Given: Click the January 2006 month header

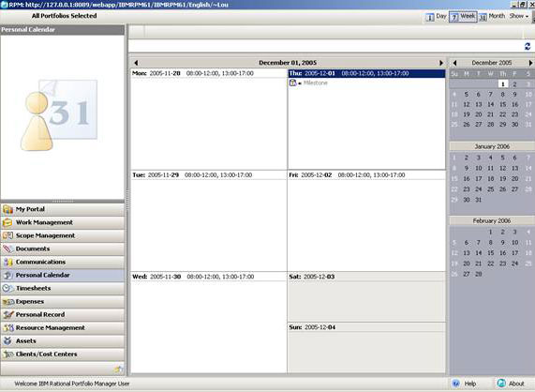Looking at the screenshot, I should pos(492,146).
